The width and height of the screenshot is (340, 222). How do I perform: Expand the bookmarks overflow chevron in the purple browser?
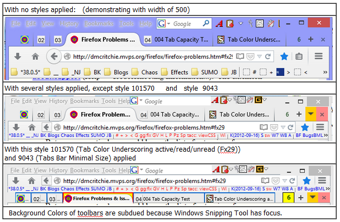point(325,72)
